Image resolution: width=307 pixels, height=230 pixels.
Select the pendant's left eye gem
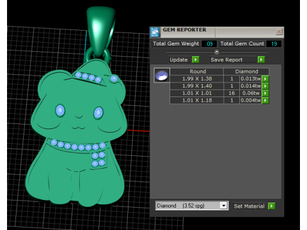click(60, 111)
